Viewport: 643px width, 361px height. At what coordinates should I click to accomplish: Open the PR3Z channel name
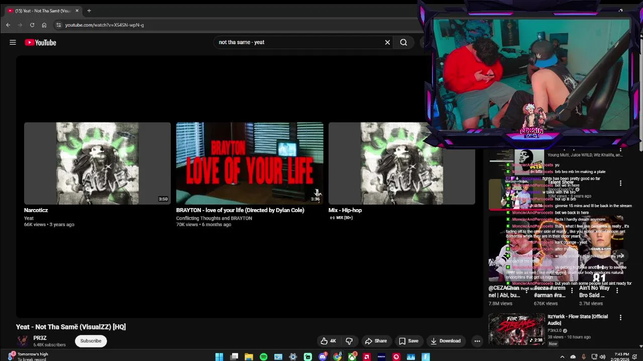point(40,338)
